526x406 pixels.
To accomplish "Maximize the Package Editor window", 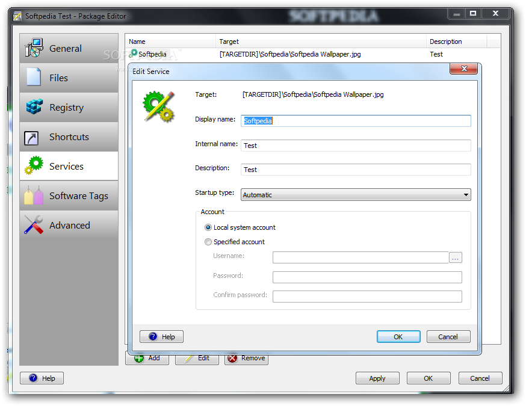I will [473, 14].
